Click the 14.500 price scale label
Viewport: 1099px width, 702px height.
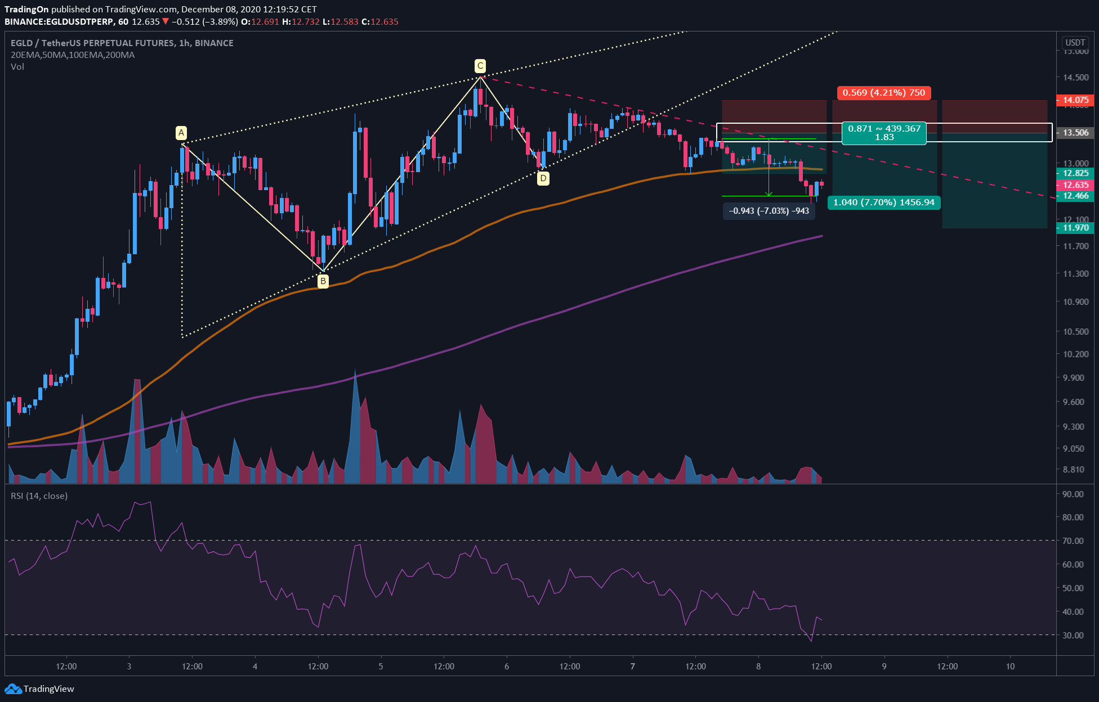(x=1075, y=77)
